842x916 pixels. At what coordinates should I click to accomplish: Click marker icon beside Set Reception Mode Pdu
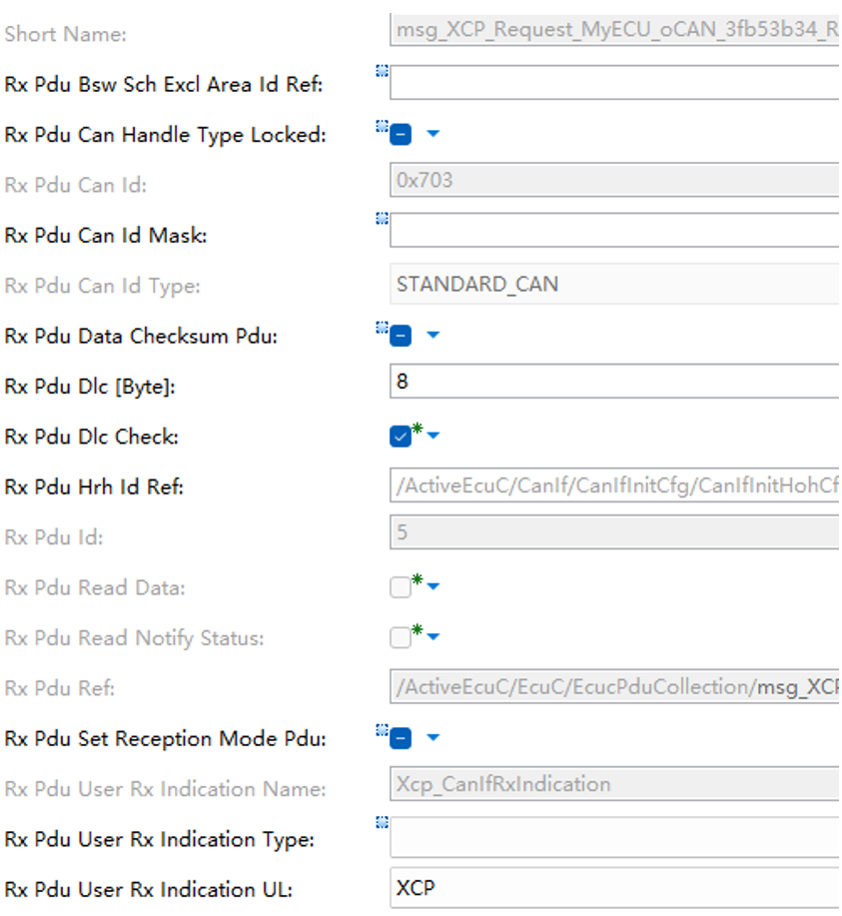(x=381, y=730)
